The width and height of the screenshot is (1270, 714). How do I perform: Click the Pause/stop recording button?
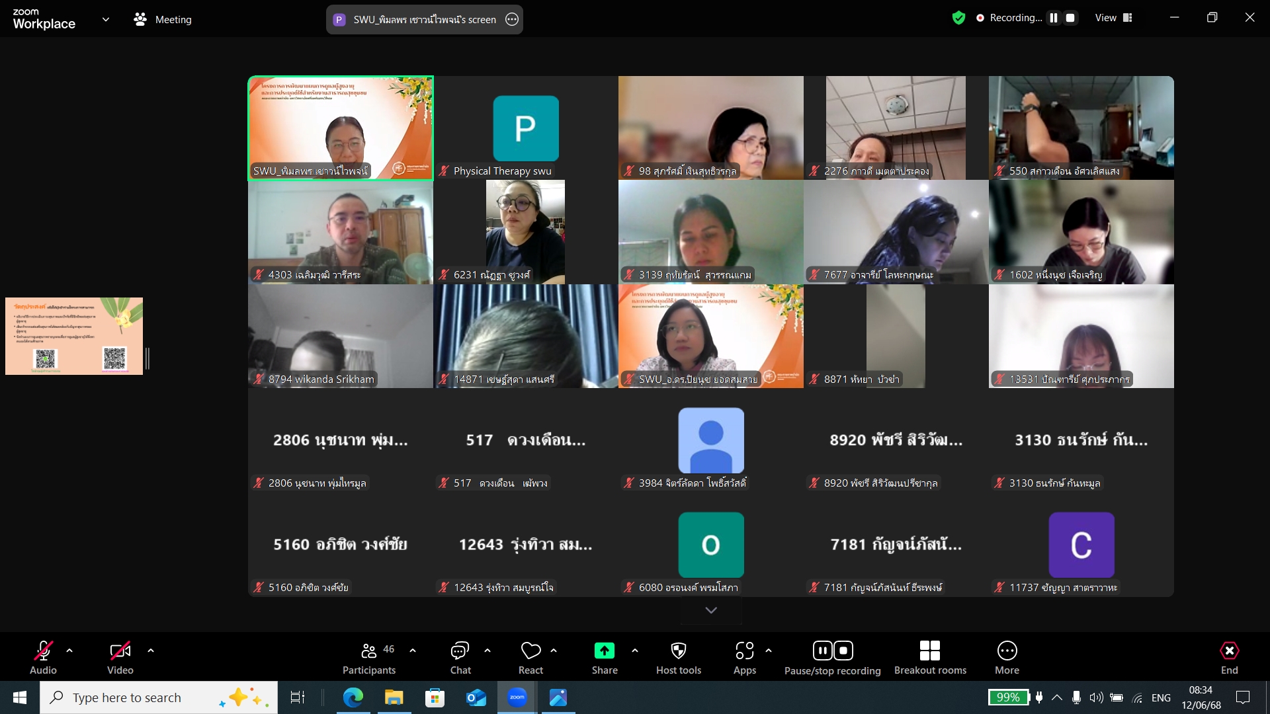click(832, 658)
